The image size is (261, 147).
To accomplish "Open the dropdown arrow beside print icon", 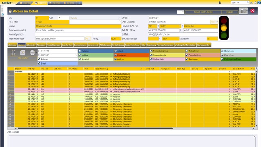I will coord(36,52).
